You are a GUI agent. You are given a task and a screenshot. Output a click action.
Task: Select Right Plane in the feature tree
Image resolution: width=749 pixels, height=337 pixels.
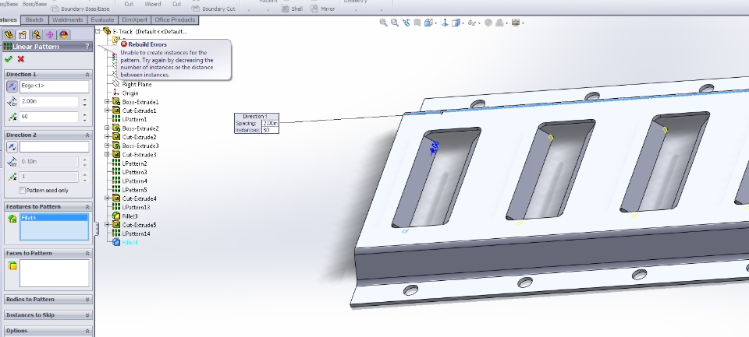137,84
